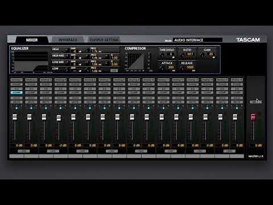Mute channel 5
Image resolution: width=273 pixels, height=205 pixels.
(x=75, y=102)
